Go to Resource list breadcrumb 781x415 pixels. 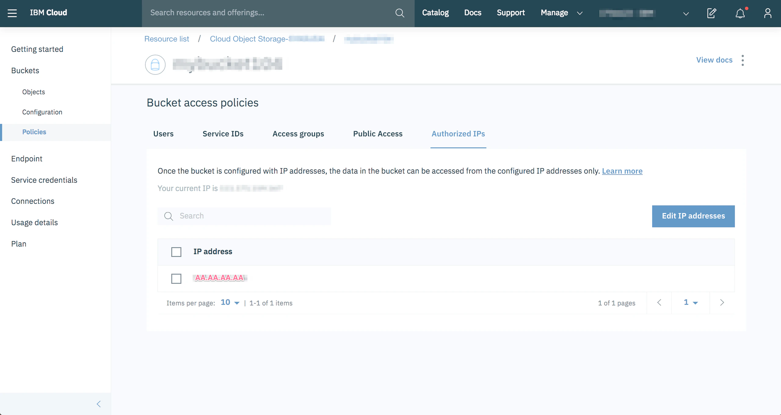click(167, 39)
